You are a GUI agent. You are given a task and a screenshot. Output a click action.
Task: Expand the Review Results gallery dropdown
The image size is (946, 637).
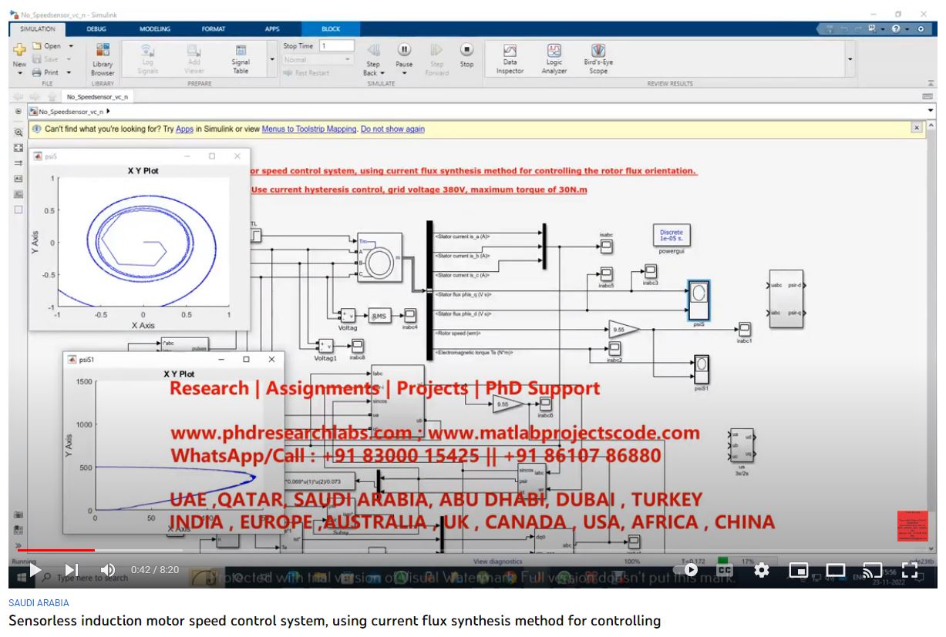[x=850, y=59]
